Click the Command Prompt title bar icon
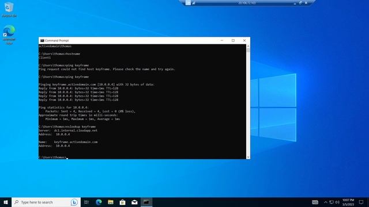This screenshot has width=369, height=207. 42,41
